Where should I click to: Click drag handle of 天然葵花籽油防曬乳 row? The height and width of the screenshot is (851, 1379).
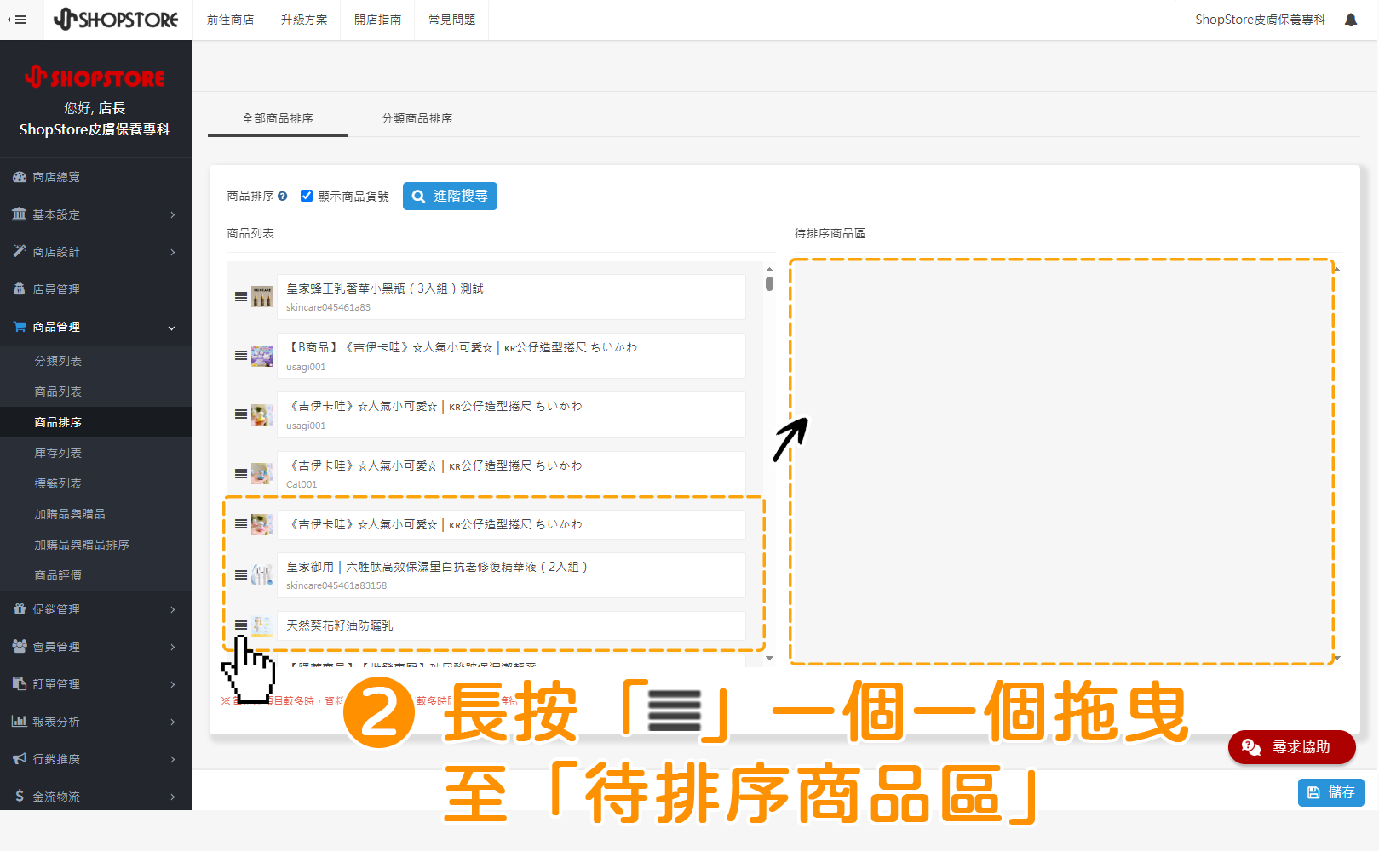click(241, 625)
